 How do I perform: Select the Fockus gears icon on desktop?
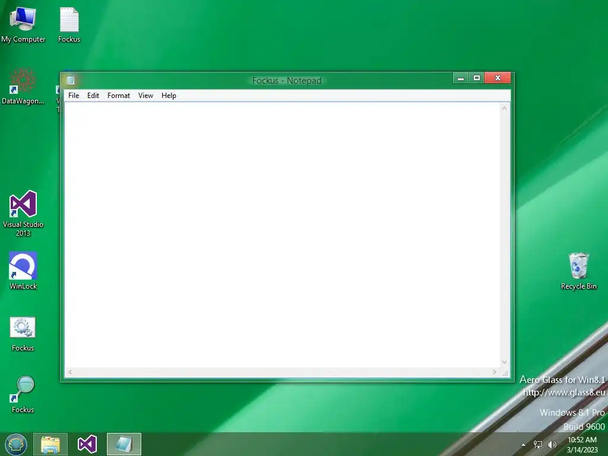[23, 334]
